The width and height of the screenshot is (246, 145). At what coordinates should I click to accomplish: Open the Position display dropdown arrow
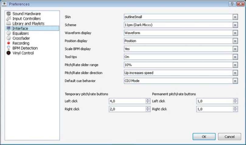point(235,41)
